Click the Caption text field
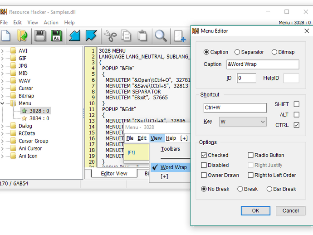 [x=263, y=64]
